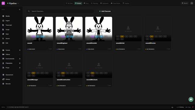This screenshot has width=195, height=110.
Task: Open the Pipeline project dropdown
Action: [x=13, y=3]
